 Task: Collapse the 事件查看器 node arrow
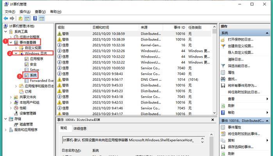(11, 43)
